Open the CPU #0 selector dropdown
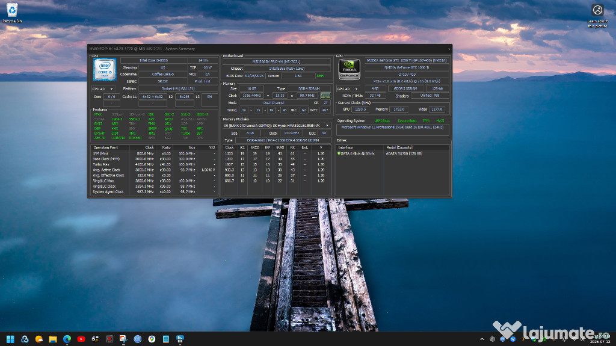This screenshot has height=346, width=616. [103, 89]
